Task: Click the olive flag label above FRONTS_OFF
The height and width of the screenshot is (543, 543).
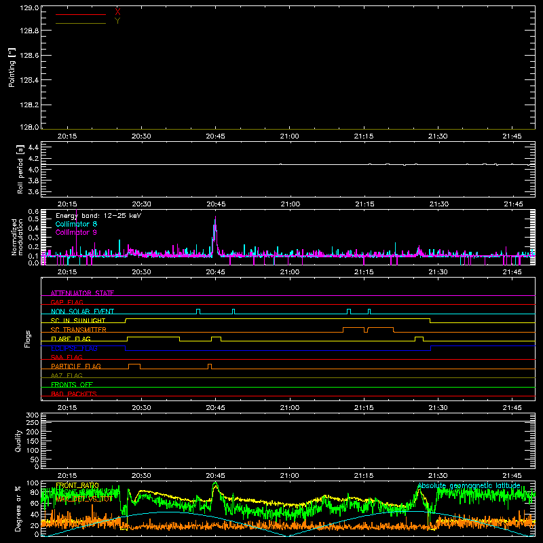Action: [67, 375]
